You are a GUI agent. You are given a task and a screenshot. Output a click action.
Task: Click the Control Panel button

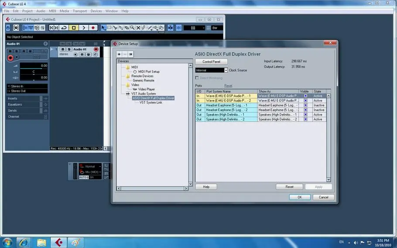(x=211, y=62)
